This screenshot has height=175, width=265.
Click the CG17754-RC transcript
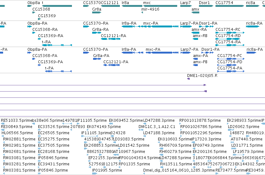tap(230, 33)
